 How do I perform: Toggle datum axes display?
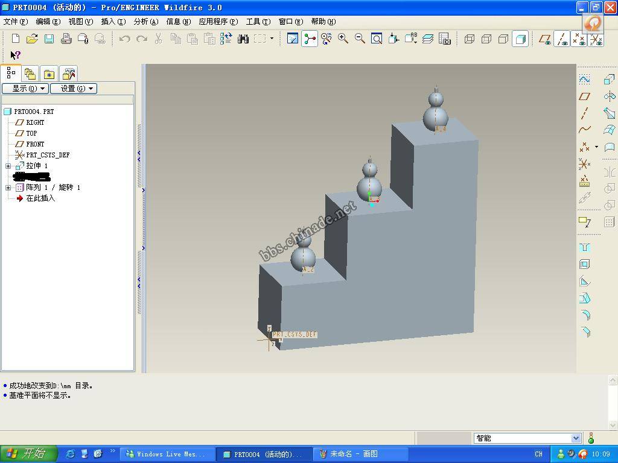[562, 39]
